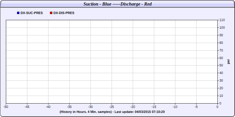
Task: Click the -20 hours x-axis label
Action: (x=133, y=107)
